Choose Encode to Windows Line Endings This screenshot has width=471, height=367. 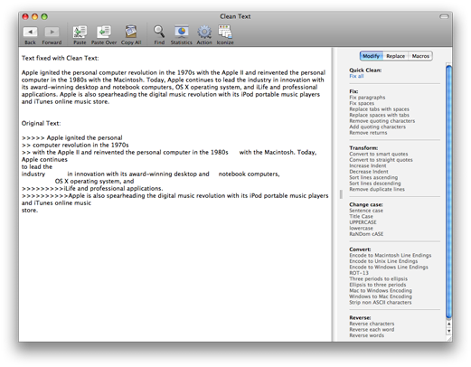coord(389,267)
